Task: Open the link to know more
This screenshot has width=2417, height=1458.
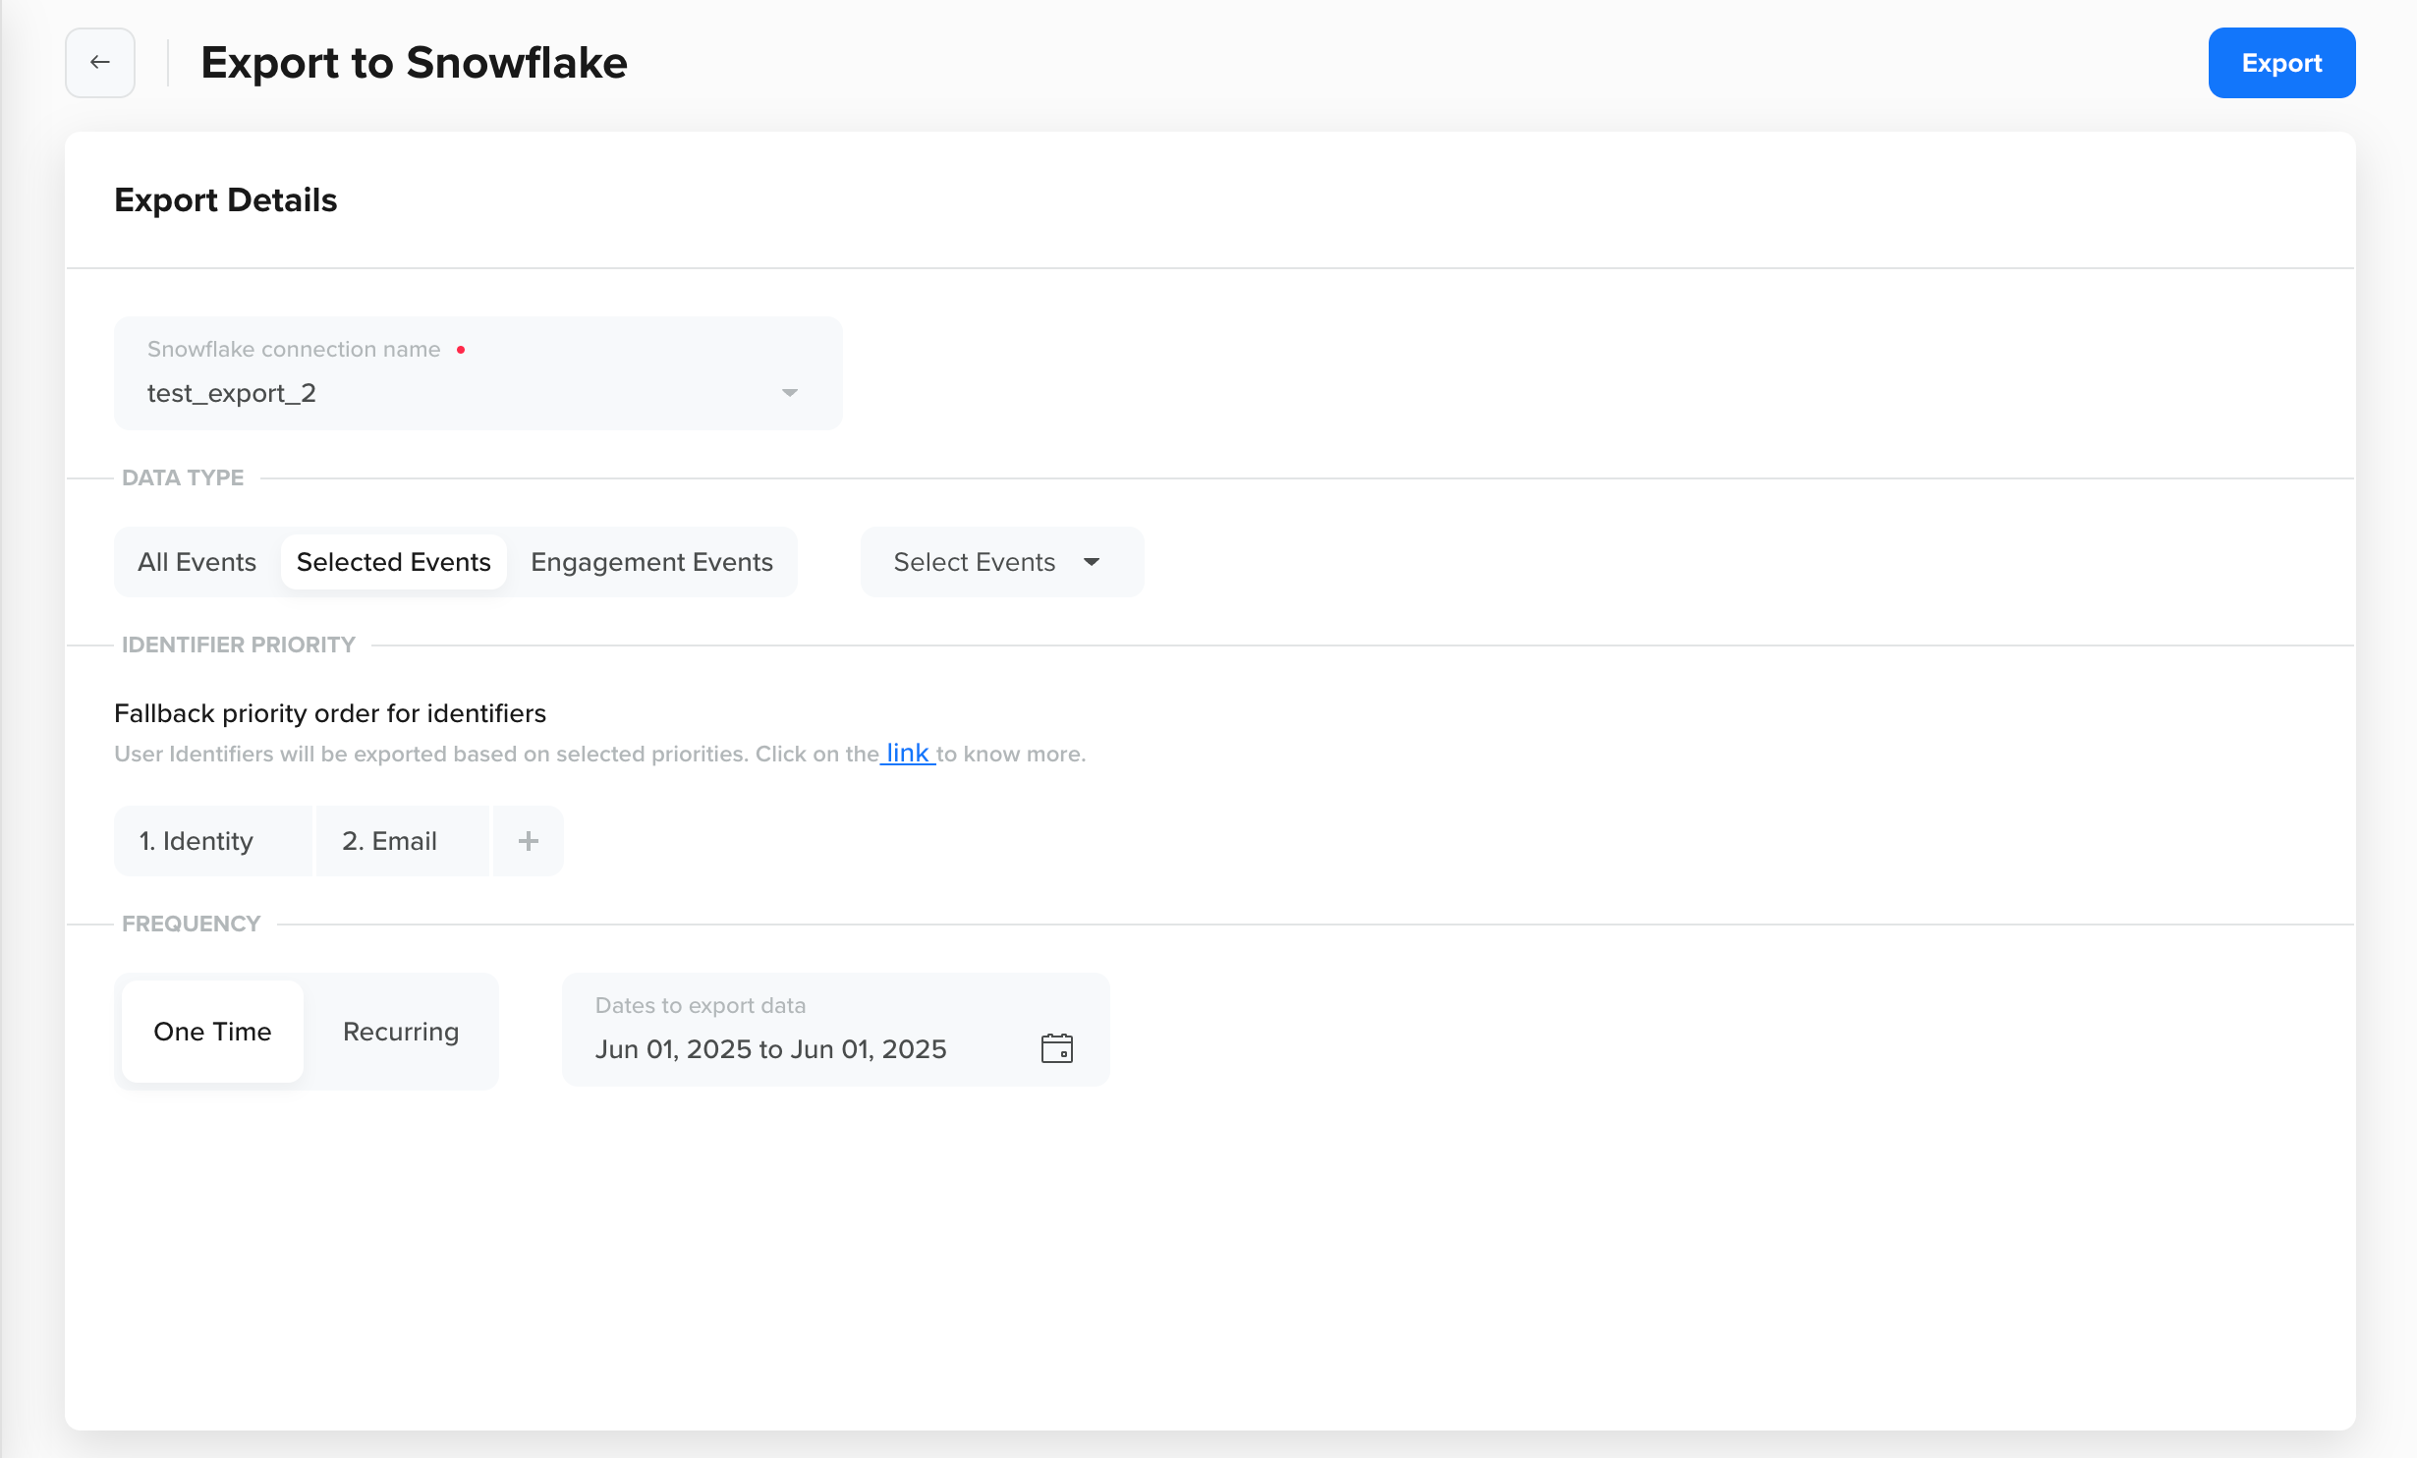Action: tap(907, 754)
